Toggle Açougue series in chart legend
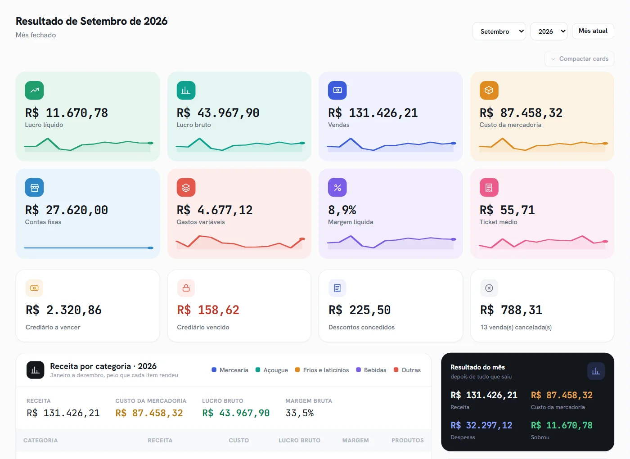Viewport: 630px width, 459px height. 272,370
